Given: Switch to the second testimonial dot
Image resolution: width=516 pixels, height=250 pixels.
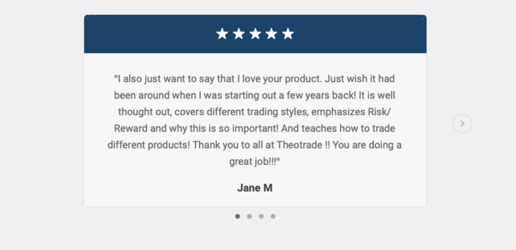Looking at the screenshot, I should [x=249, y=216].
